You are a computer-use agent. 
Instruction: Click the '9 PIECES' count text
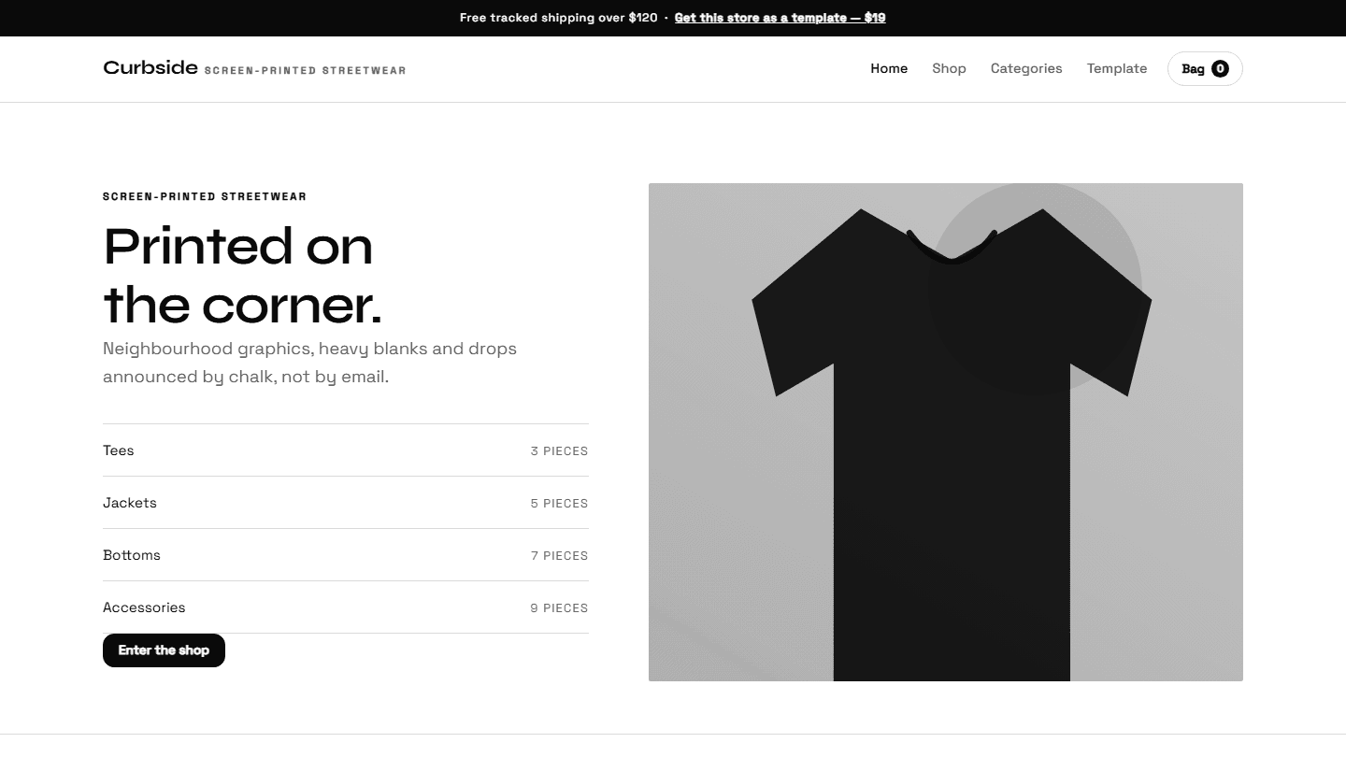[x=559, y=608]
